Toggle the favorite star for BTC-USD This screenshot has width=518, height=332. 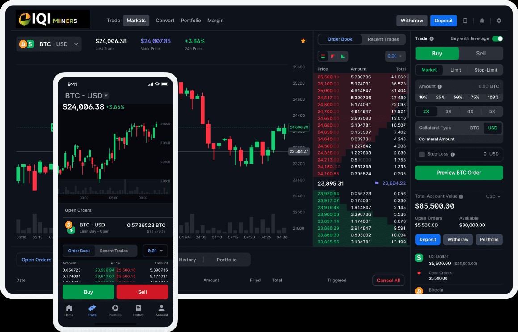tap(303, 41)
